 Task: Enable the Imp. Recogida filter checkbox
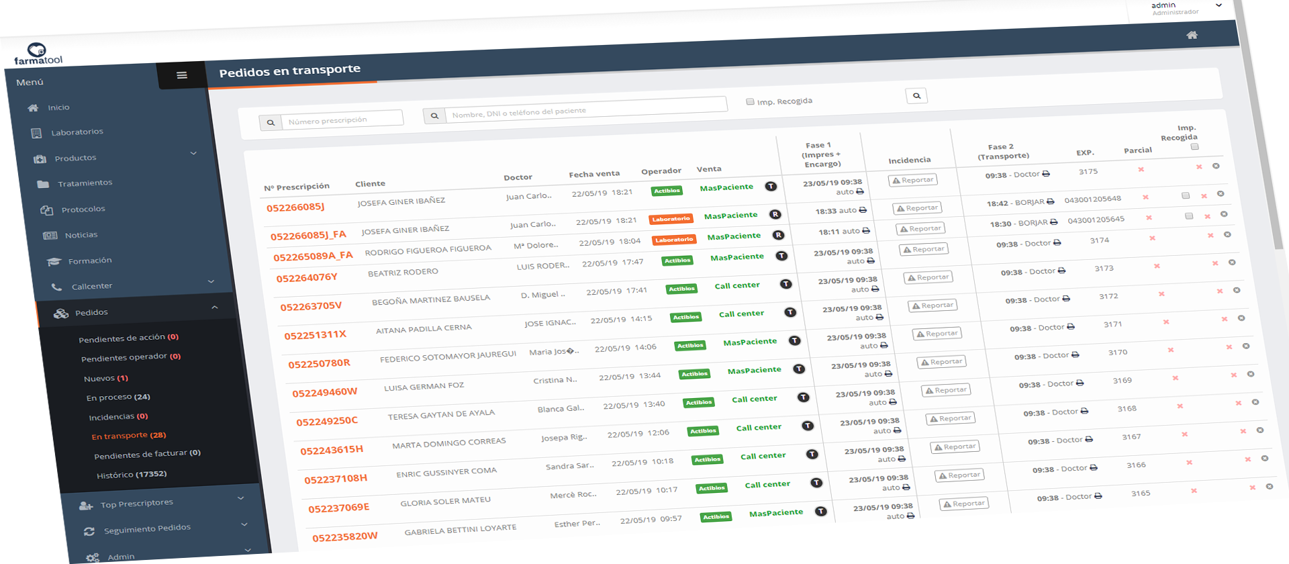point(750,101)
